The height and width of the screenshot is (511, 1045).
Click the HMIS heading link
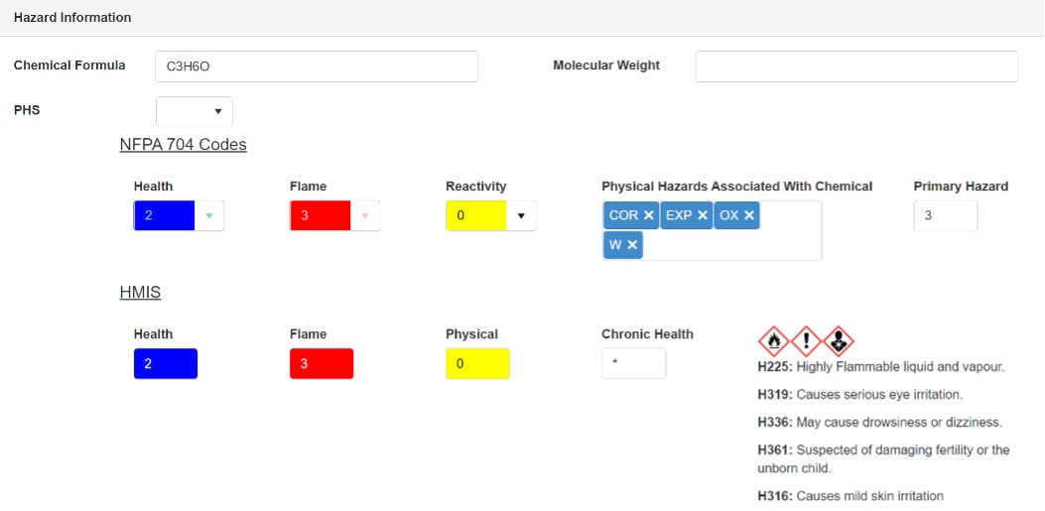click(140, 293)
